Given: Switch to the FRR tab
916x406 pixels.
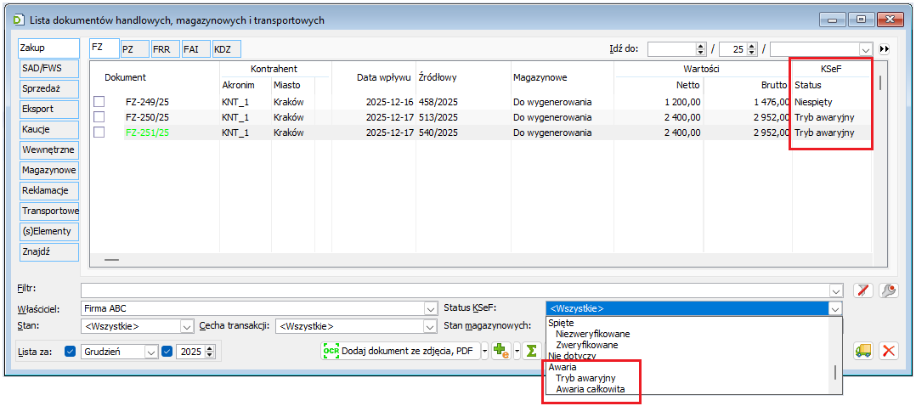Looking at the screenshot, I should pos(166,49).
